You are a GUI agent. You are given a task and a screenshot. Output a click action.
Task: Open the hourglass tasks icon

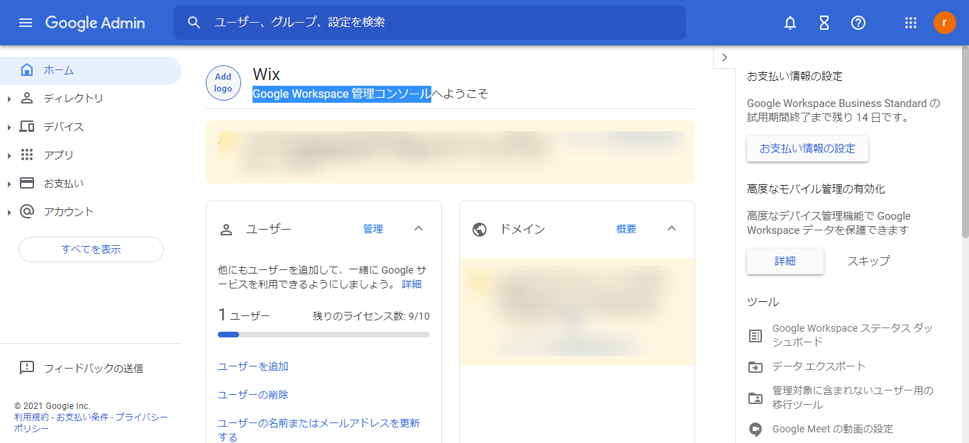[824, 23]
